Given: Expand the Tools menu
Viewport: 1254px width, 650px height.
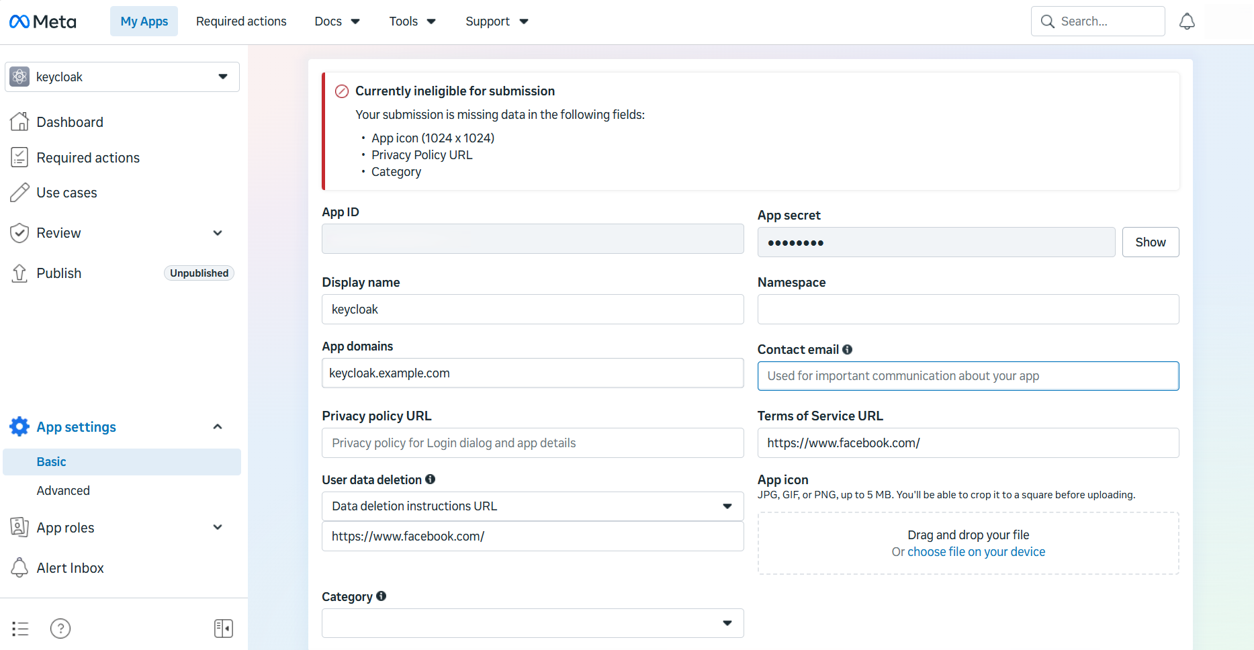Looking at the screenshot, I should 412,21.
